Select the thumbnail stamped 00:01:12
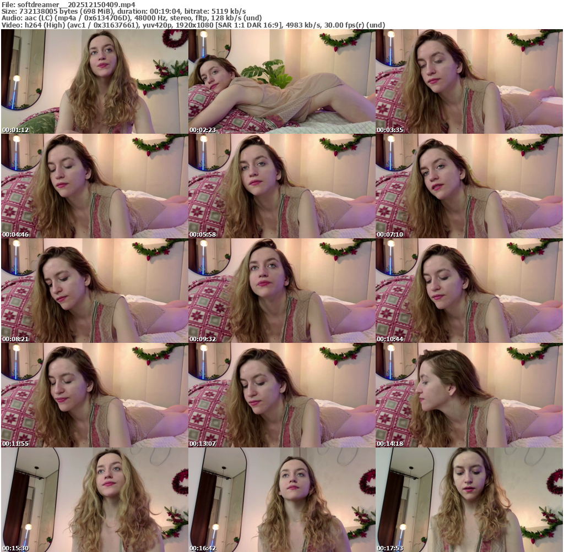 pyautogui.click(x=95, y=81)
